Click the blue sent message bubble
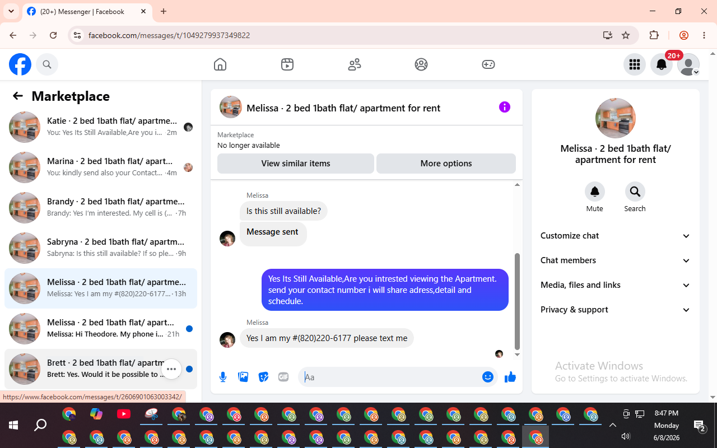This screenshot has height=448, width=717. [385, 290]
